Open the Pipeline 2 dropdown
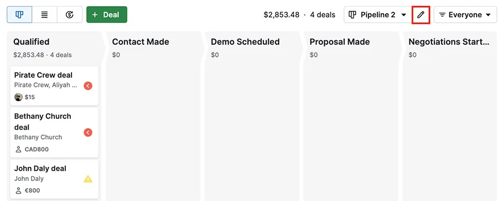Viewport: 498px width, 201px height. point(377,15)
